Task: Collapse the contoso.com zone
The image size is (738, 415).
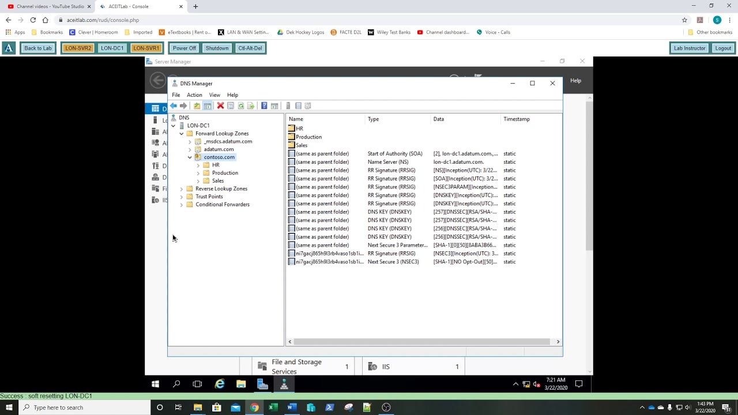Action: click(190, 157)
